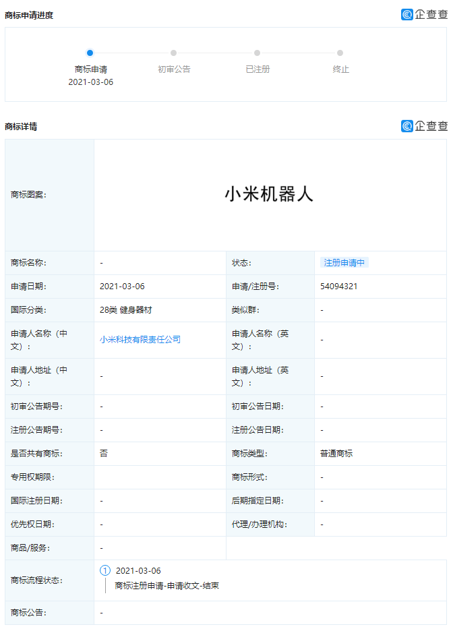Click the 商标详情 section heading
451x631 pixels.
pos(21,126)
